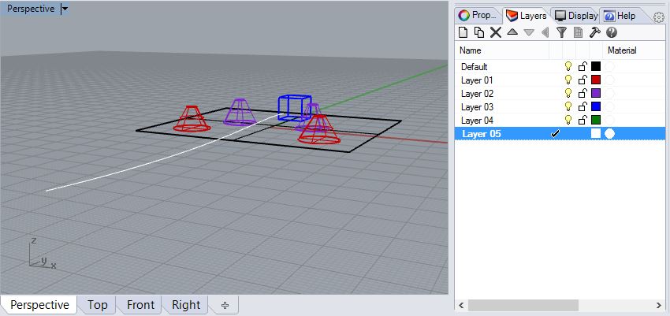
Task: Select the Layer 01 row name
Action: [x=477, y=80]
